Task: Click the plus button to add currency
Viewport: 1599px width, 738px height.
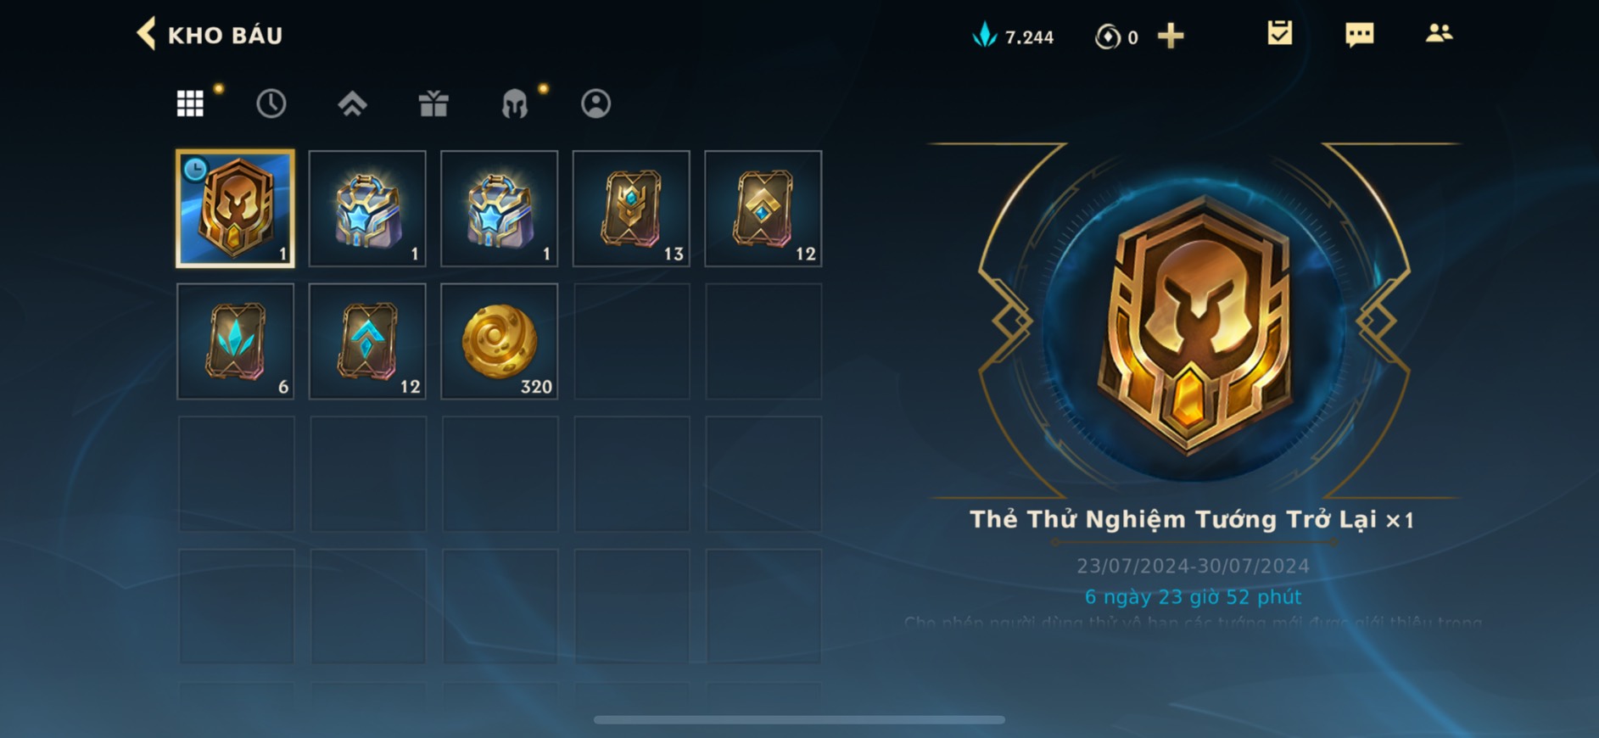Action: tap(1171, 36)
